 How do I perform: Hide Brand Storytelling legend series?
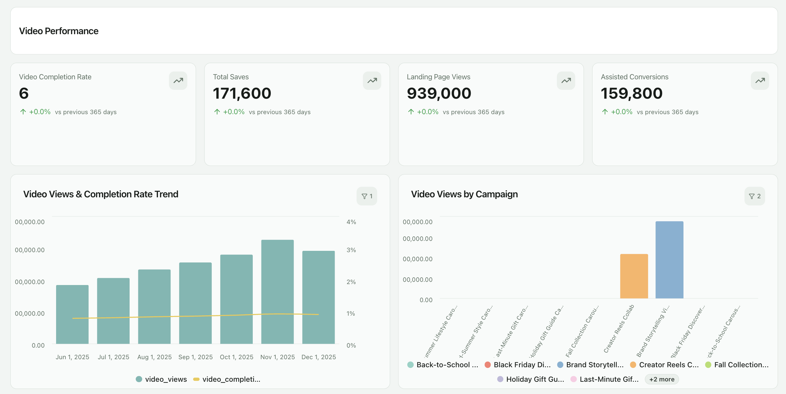(x=590, y=365)
